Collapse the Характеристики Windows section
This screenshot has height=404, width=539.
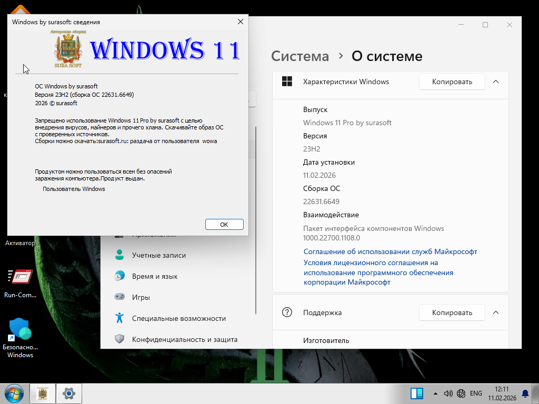[x=496, y=82]
